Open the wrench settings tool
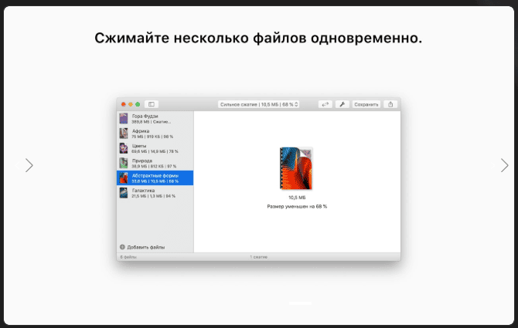The width and height of the screenshot is (518, 328). pyautogui.click(x=342, y=104)
